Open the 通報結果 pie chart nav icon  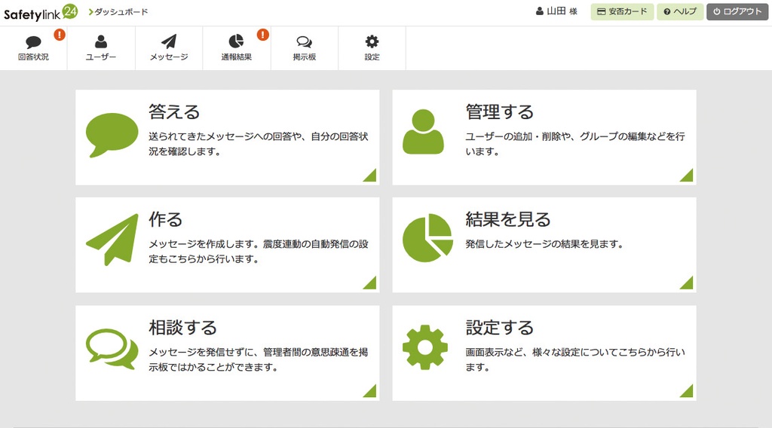point(236,41)
